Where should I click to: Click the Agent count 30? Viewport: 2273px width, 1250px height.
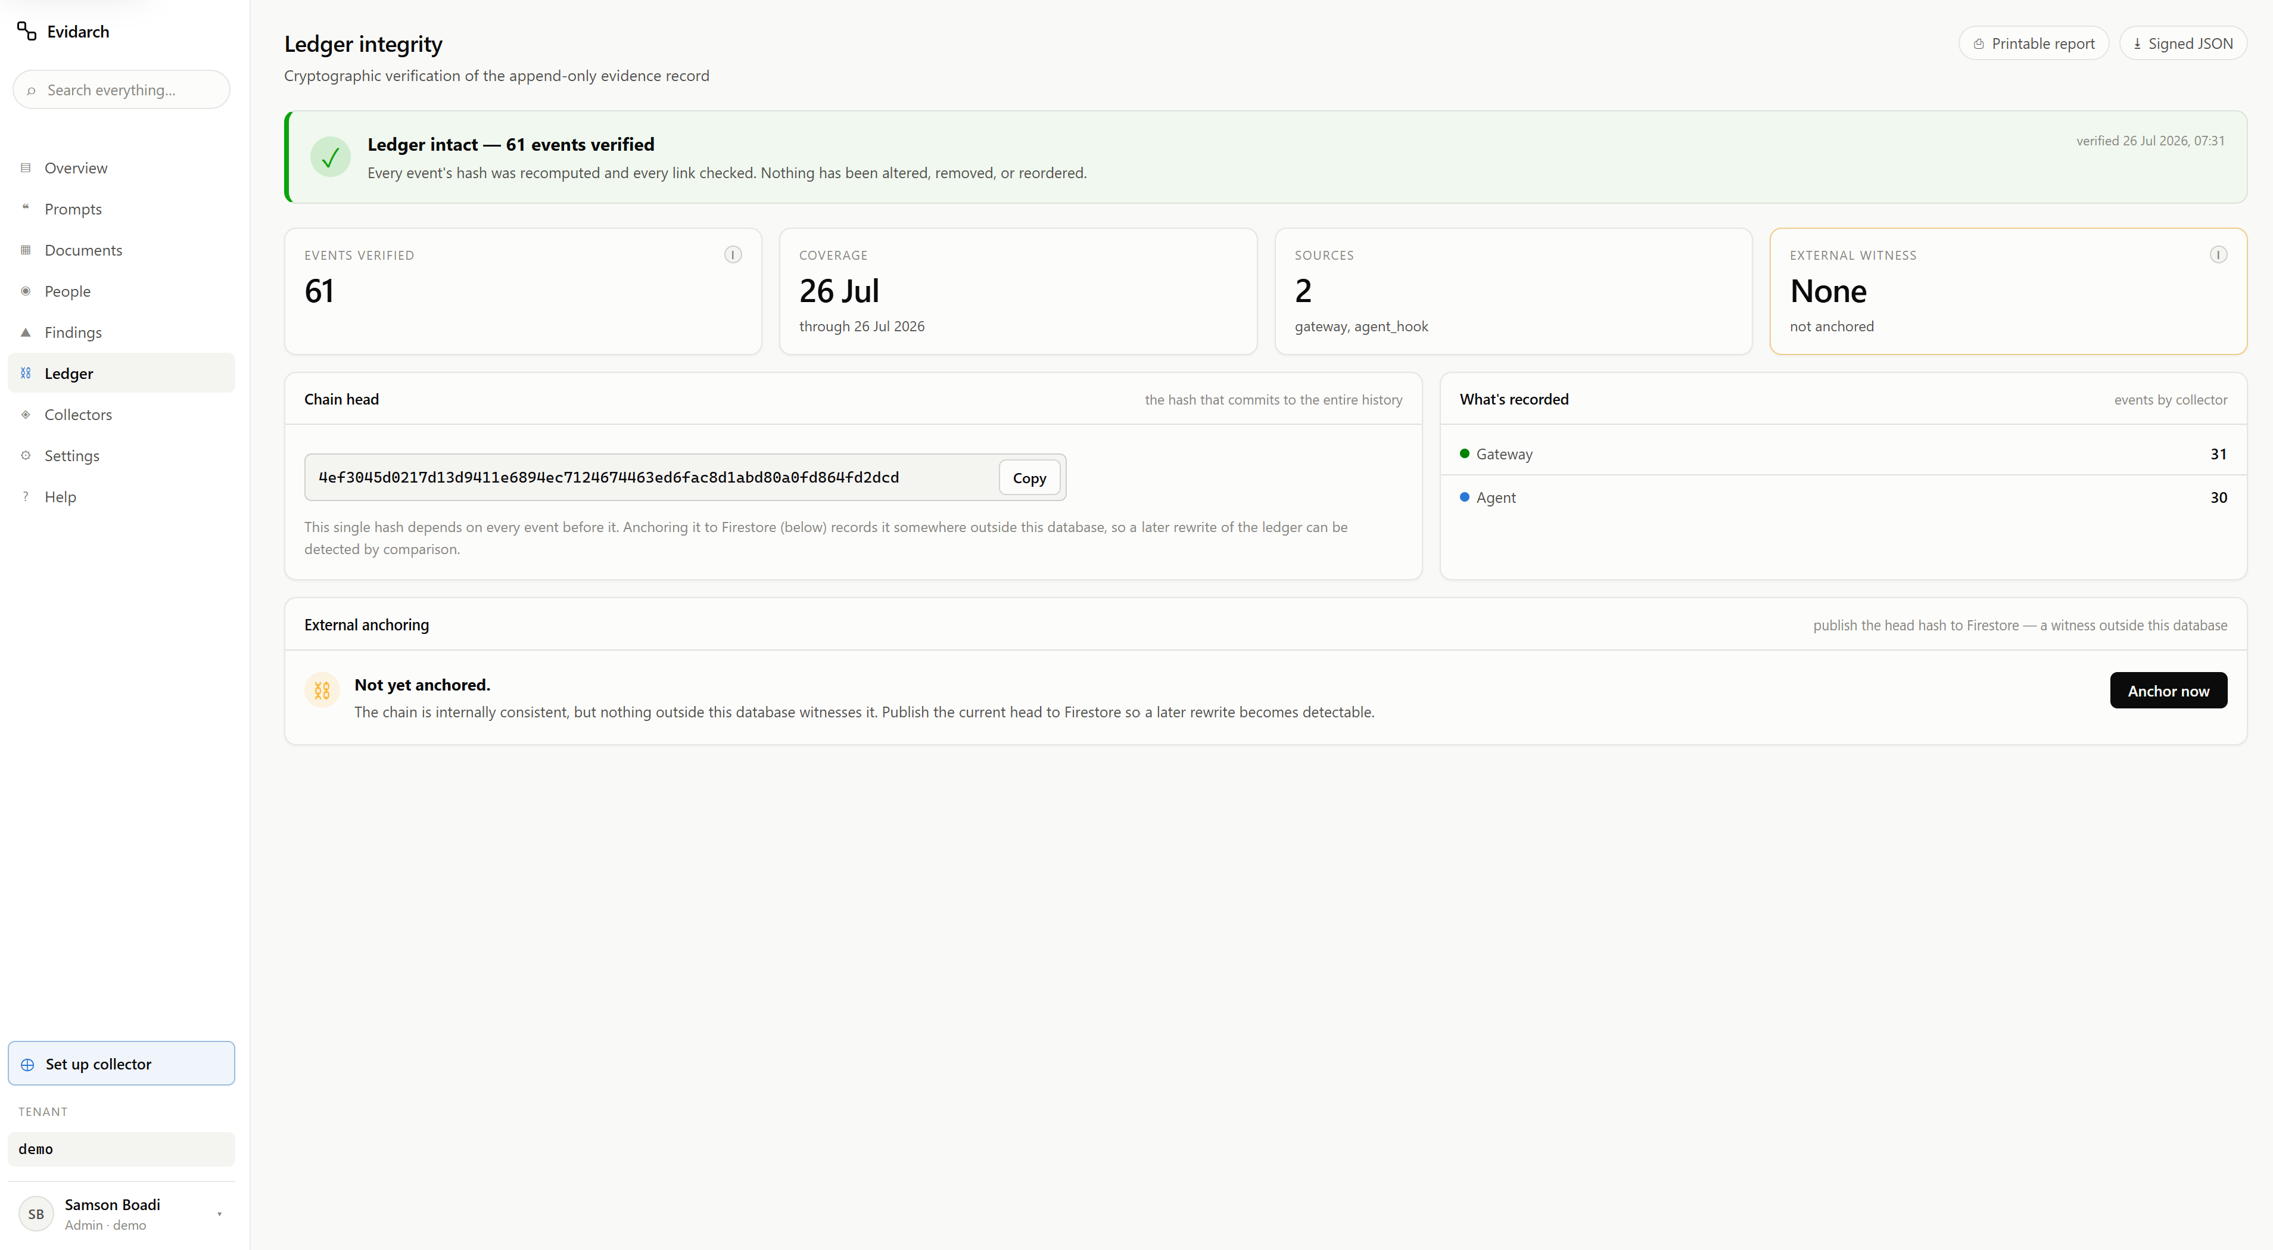tap(2218, 497)
